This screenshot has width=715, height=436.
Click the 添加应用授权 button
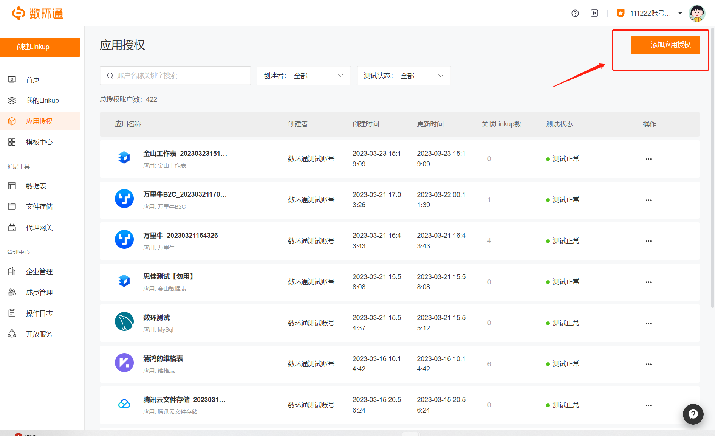tap(665, 45)
